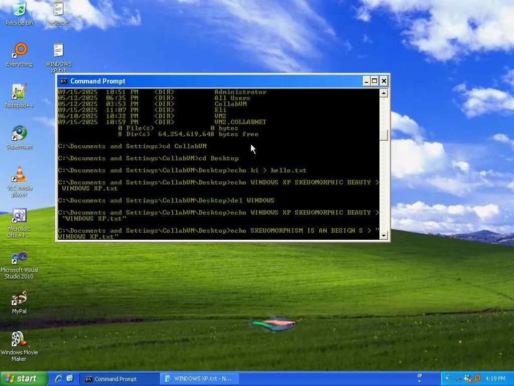Launch Internet Explorer from Quick Launch
The image size is (514, 386).
59,378
